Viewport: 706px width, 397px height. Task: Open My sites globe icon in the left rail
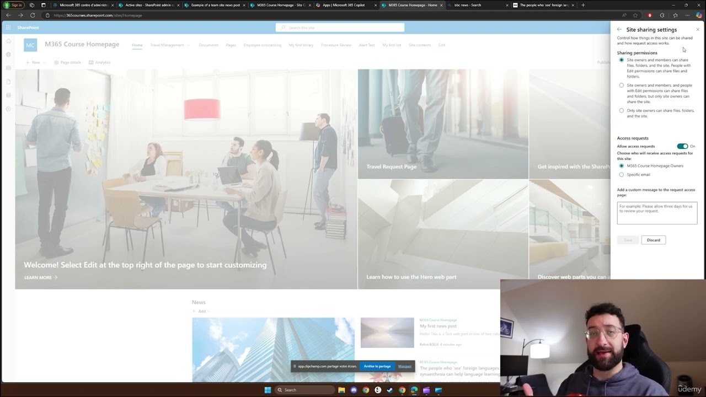[8, 55]
